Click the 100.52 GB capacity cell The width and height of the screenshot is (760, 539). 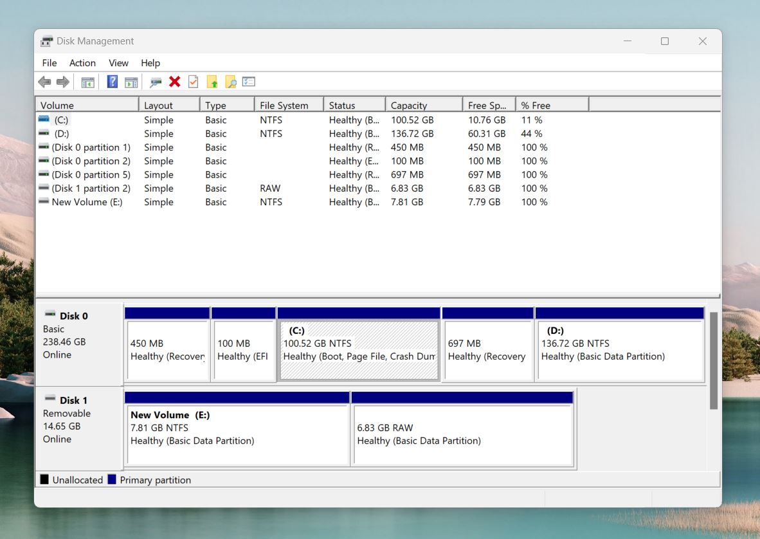(412, 120)
